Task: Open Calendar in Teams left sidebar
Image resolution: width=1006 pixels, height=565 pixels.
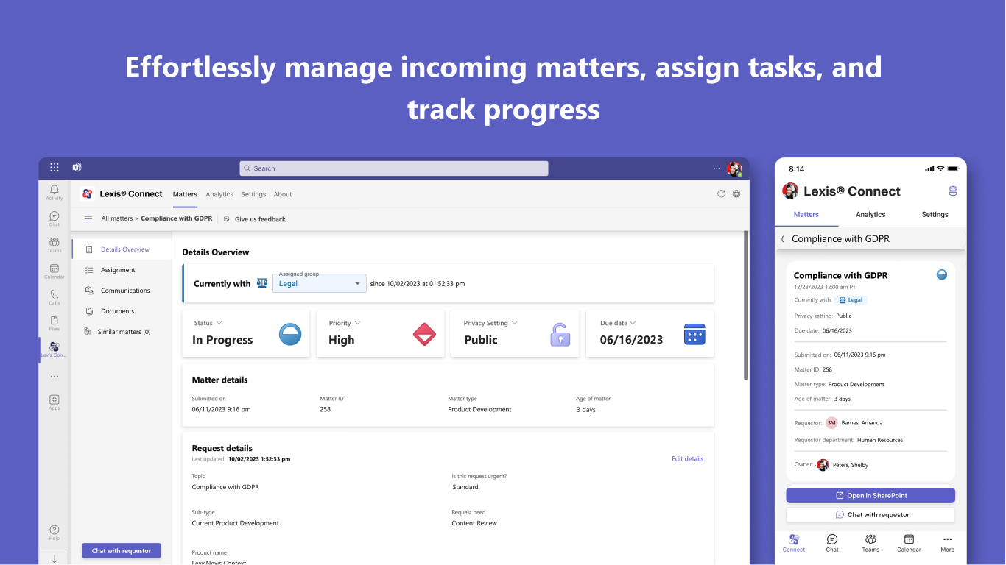Action: [54, 271]
